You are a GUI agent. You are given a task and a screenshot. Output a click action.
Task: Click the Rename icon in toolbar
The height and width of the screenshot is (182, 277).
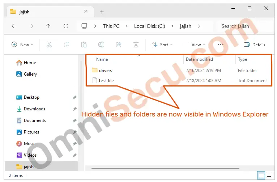[x=101, y=45]
